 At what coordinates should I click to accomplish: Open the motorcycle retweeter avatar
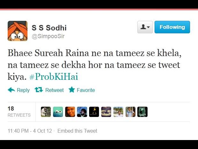pos(106,112)
